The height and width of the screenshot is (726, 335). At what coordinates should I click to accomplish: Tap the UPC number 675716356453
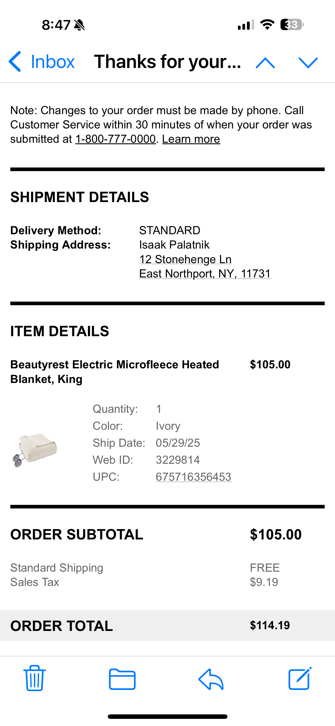coord(194,477)
